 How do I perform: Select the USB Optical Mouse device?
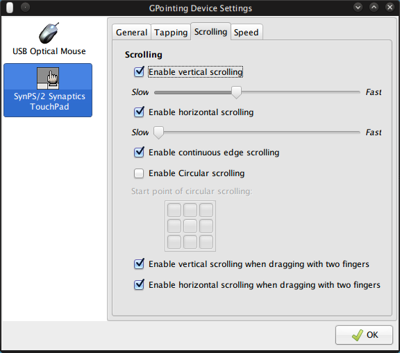coord(49,39)
